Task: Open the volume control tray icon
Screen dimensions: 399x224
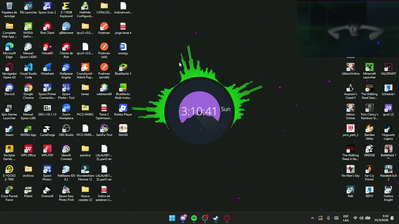Action: pos(361,218)
